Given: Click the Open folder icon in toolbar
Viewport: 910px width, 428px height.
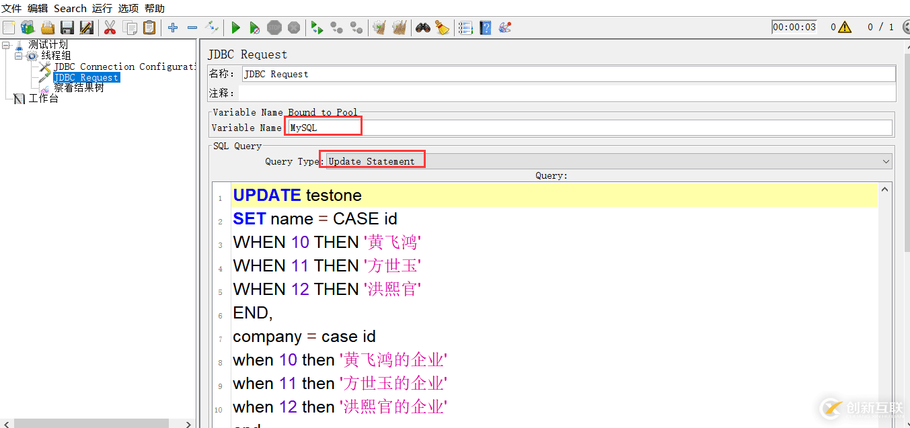Looking at the screenshot, I should pos(48,28).
